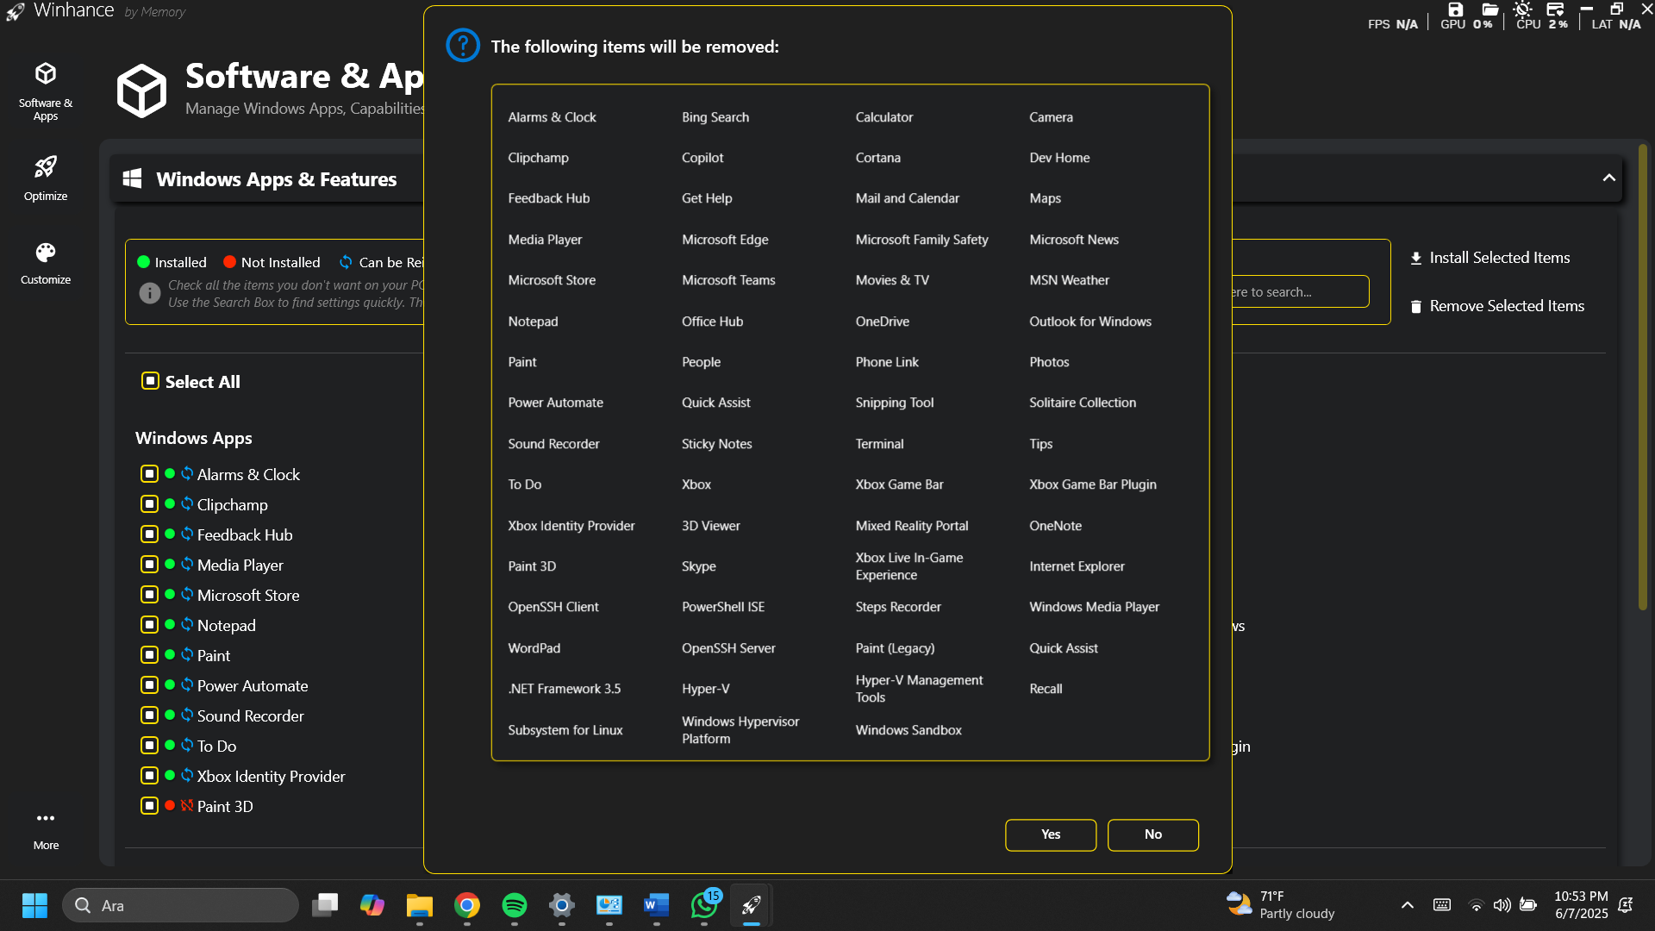The height and width of the screenshot is (931, 1655).
Task: Toggle the Paint 3D checkbox
Action: tap(149, 806)
